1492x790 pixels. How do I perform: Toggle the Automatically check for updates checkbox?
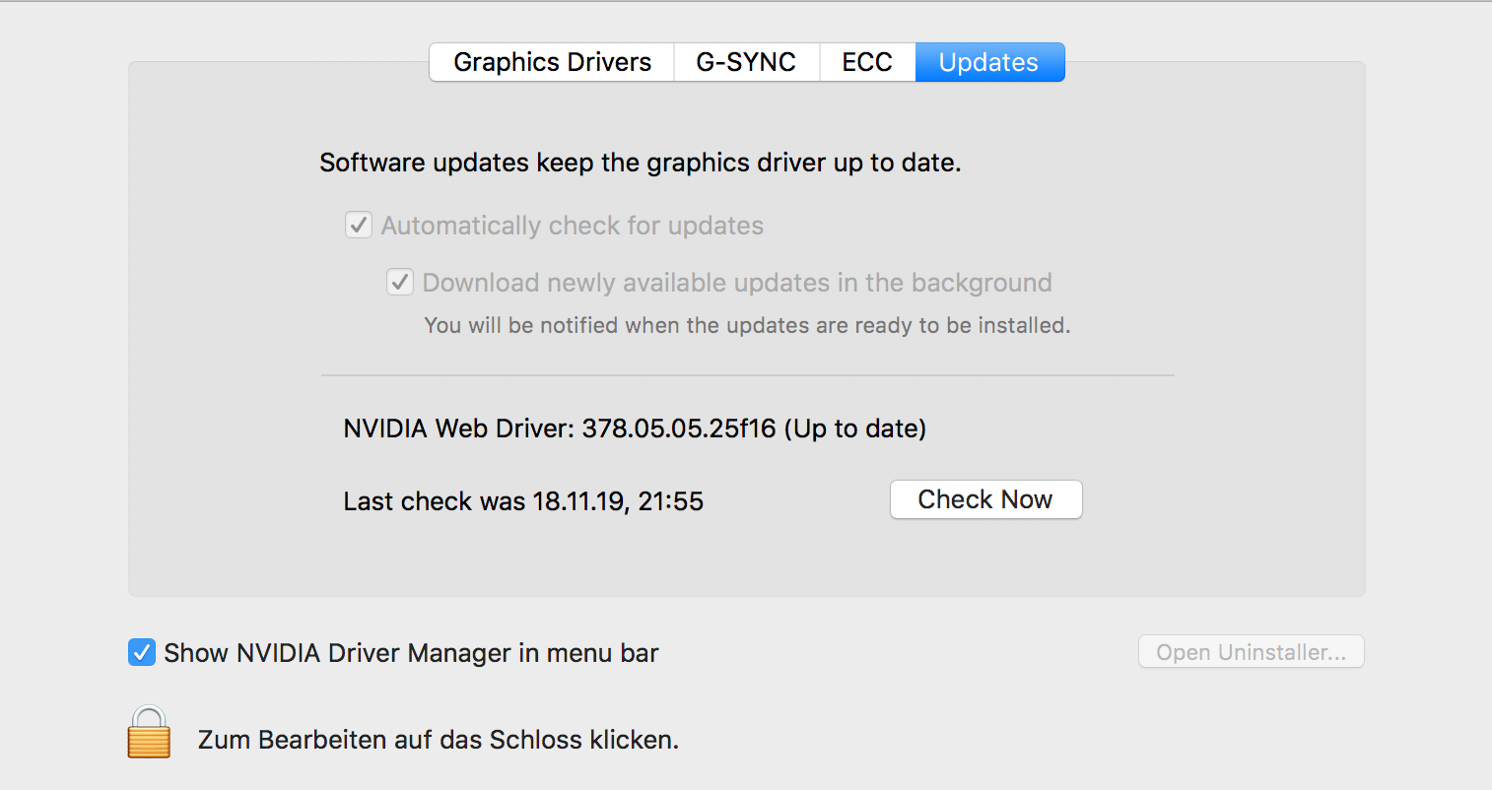(x=359, y=226)
